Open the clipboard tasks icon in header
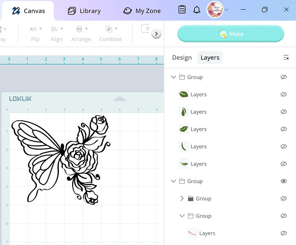Viewport: 296px width, 245px height. coord(182,10)
